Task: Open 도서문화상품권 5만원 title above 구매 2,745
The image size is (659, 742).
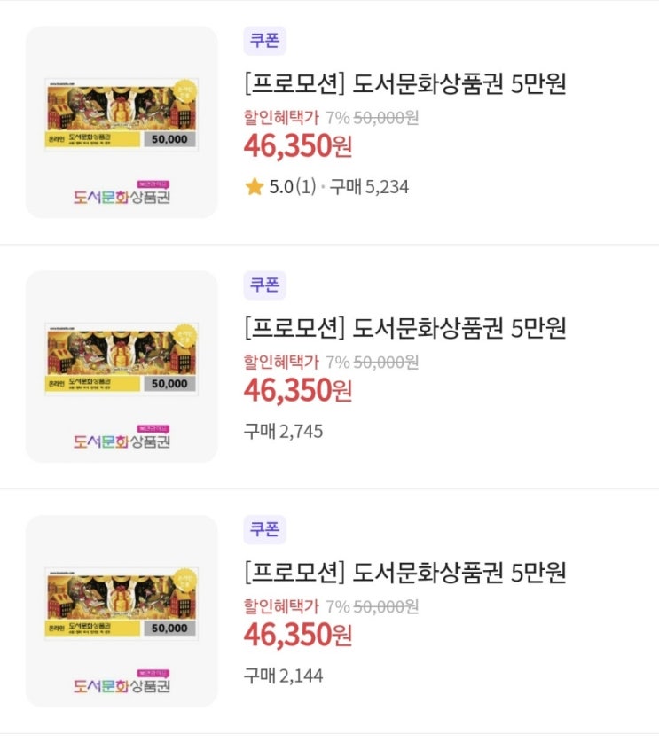Action: point(404,328)
